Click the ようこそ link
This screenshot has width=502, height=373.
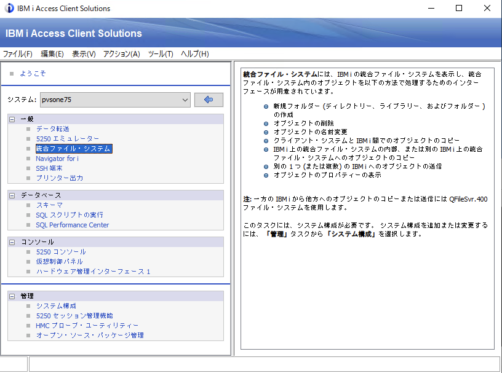pos(33,74)
